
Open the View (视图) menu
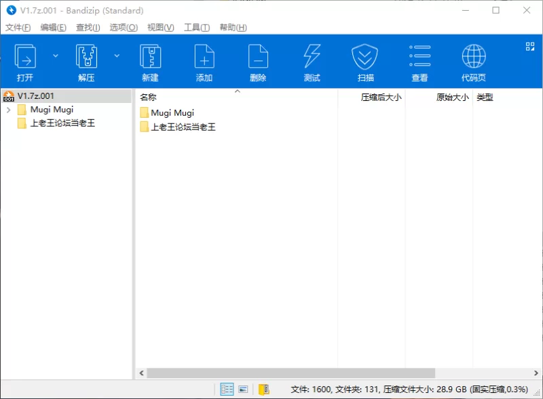point(161,27)
